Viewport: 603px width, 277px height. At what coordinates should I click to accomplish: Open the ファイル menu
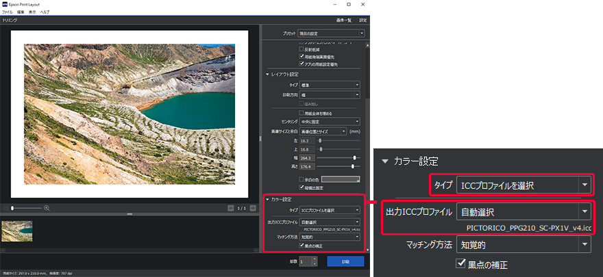pyautogui.click(x=8, y=12)
